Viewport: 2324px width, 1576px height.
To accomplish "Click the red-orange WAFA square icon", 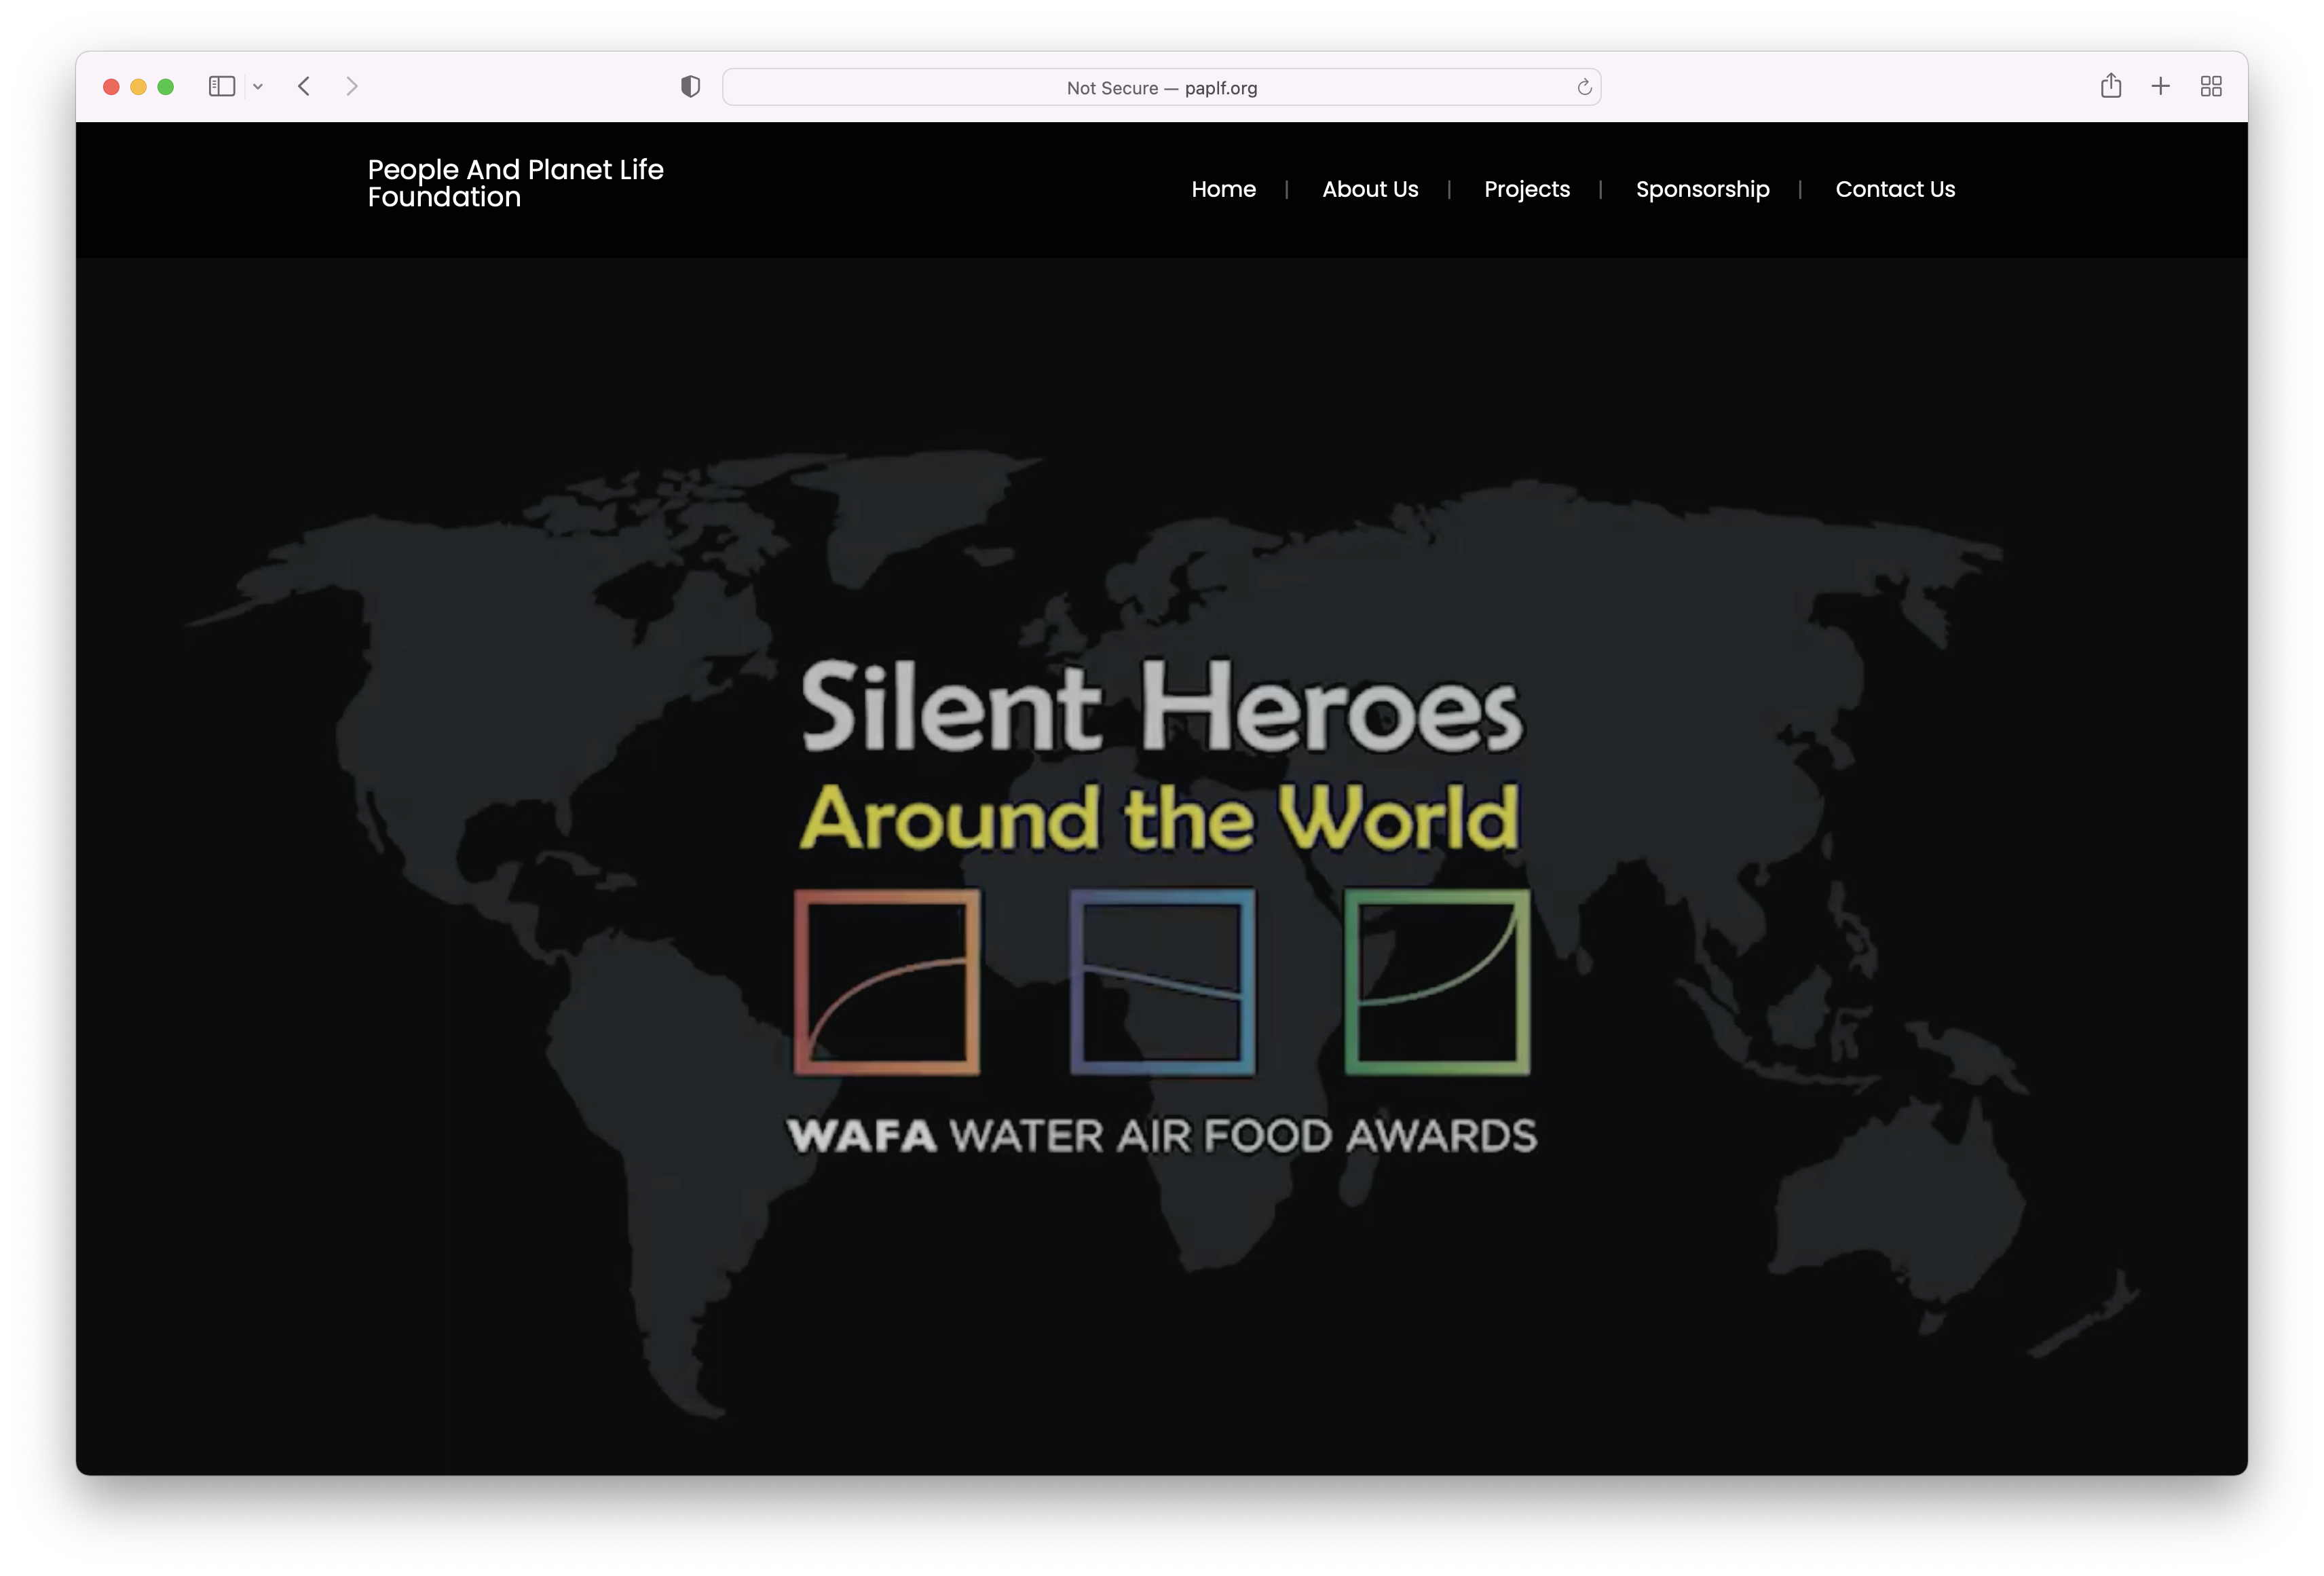I will click(x=887, y=983).
